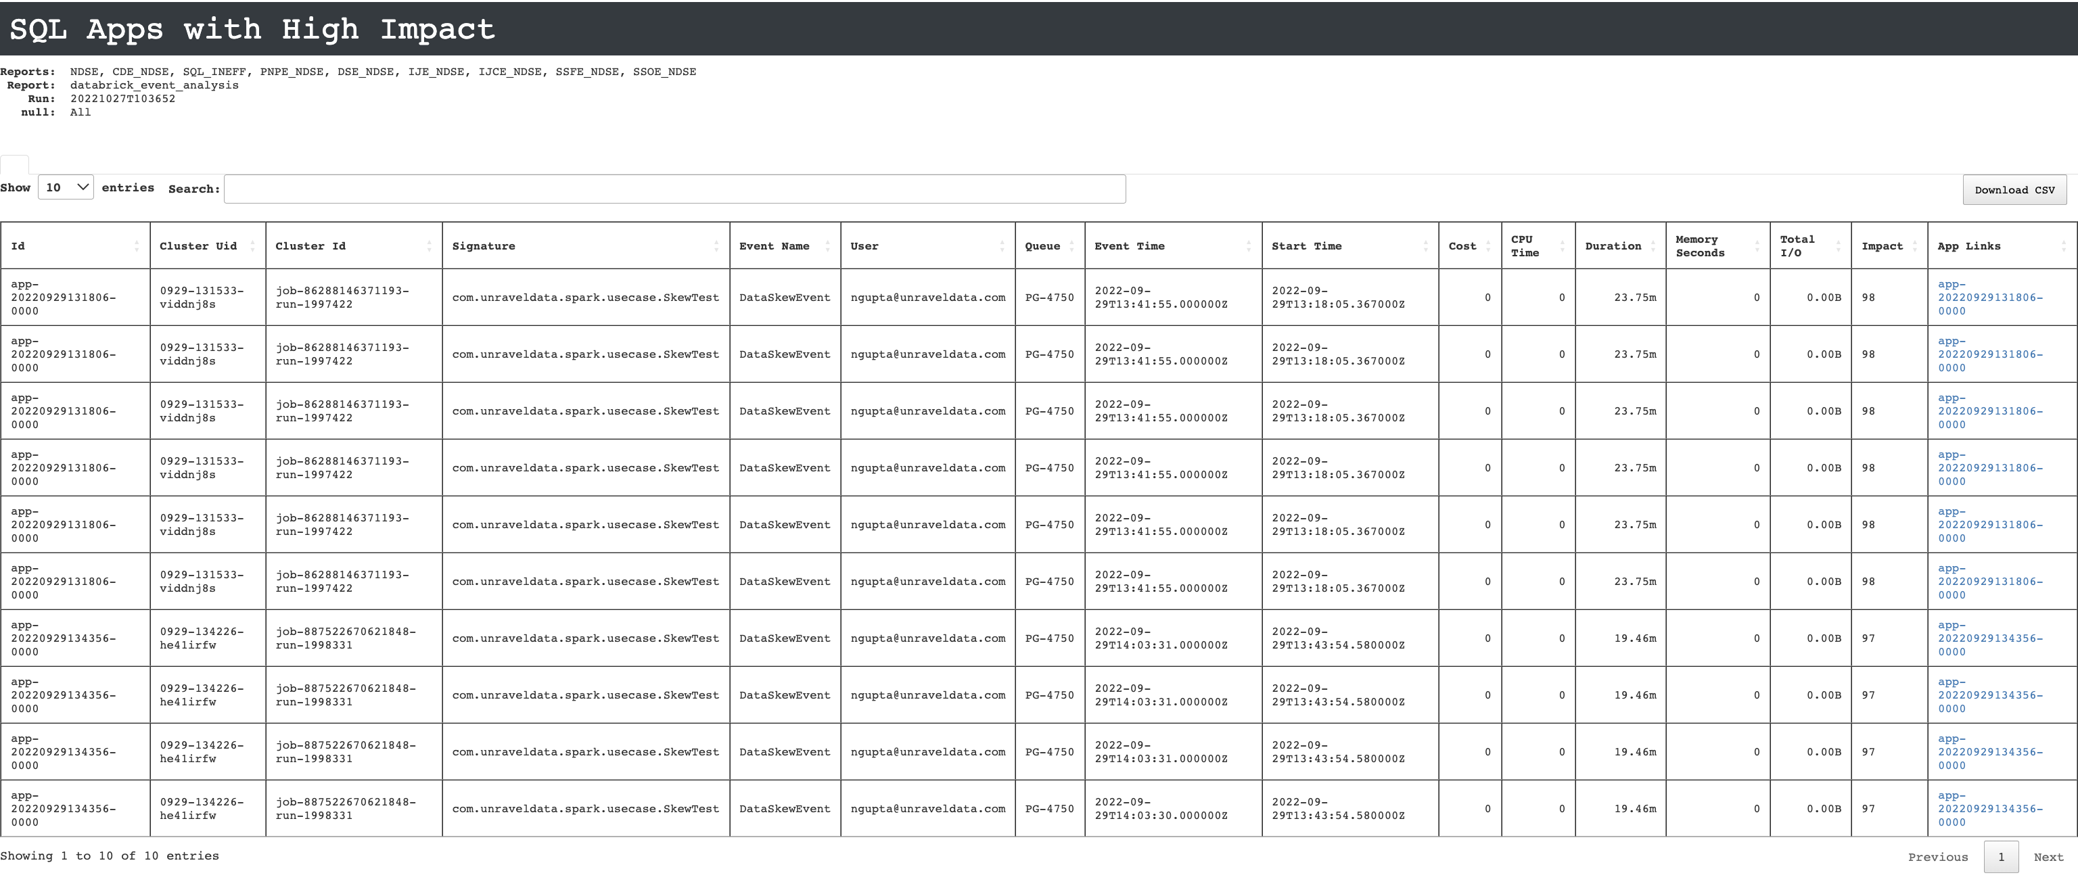2078x890 pixels.
Task: Focus the Search text field
Action: [x=674, y=189]
